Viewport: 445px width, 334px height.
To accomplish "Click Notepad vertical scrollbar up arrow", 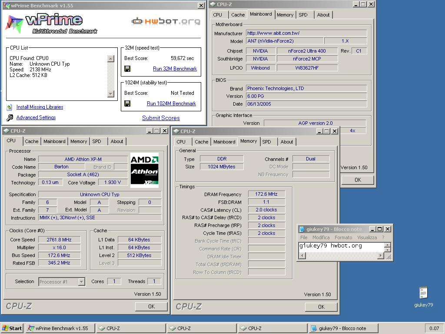I will (388, 245).
